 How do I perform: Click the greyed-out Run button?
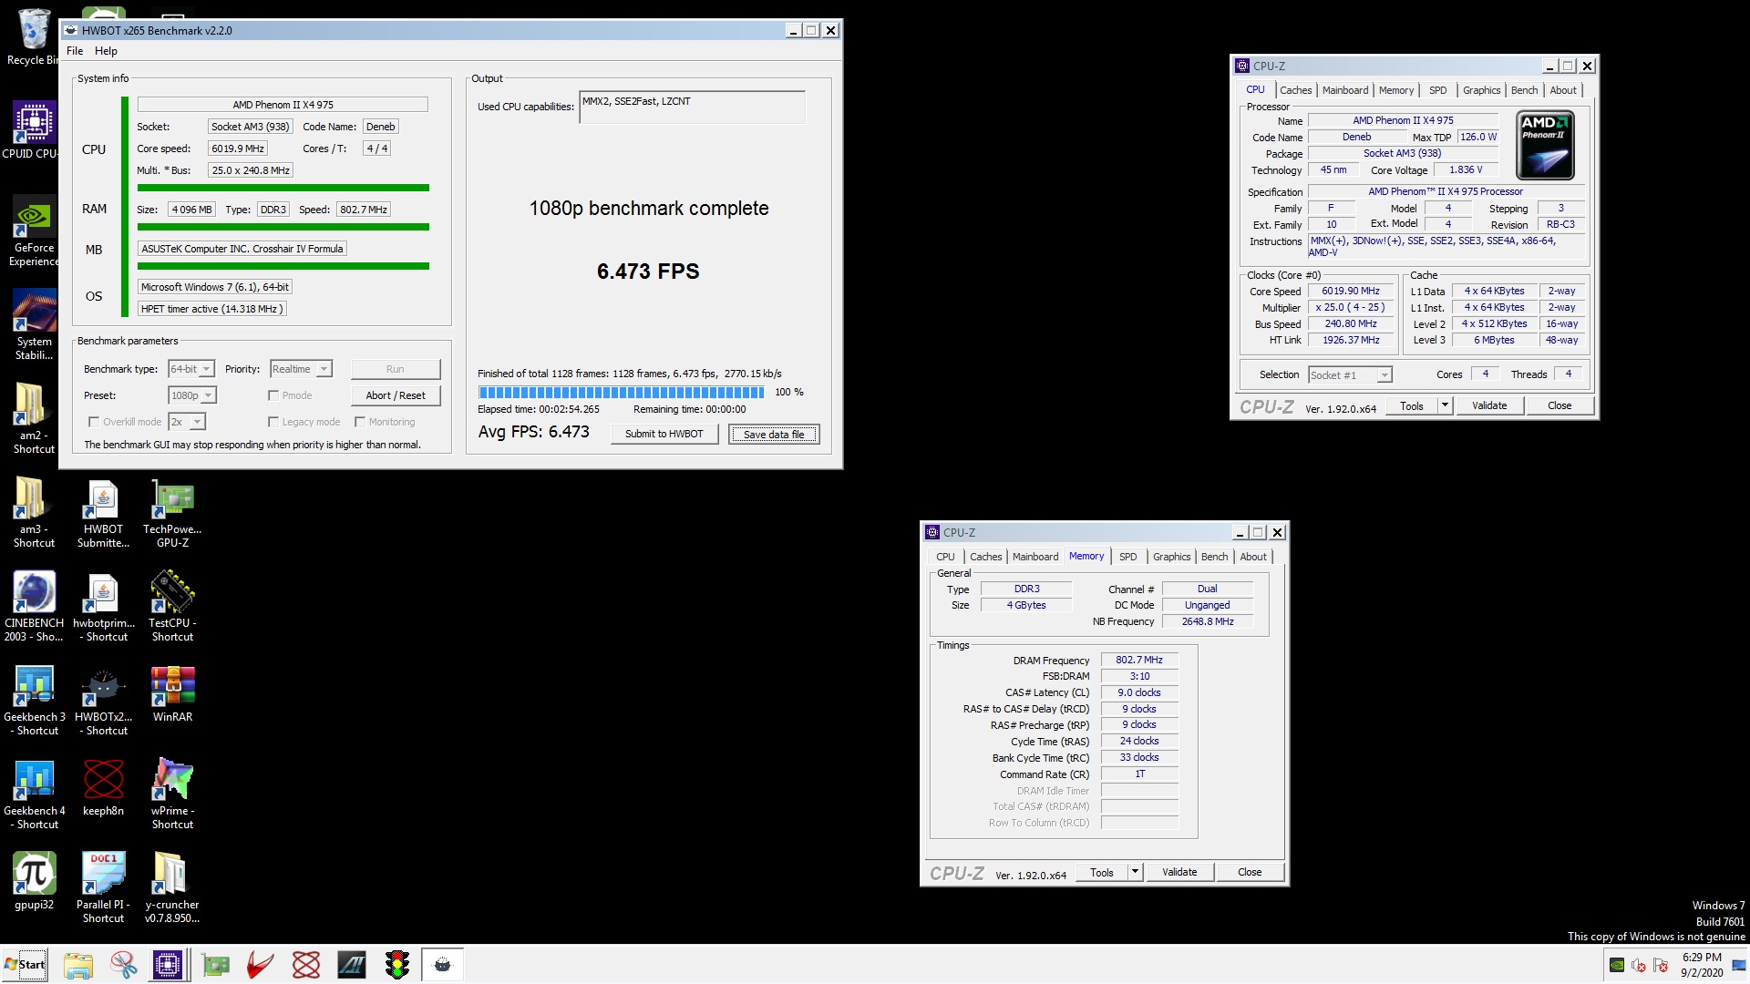(x=396, y=369)
